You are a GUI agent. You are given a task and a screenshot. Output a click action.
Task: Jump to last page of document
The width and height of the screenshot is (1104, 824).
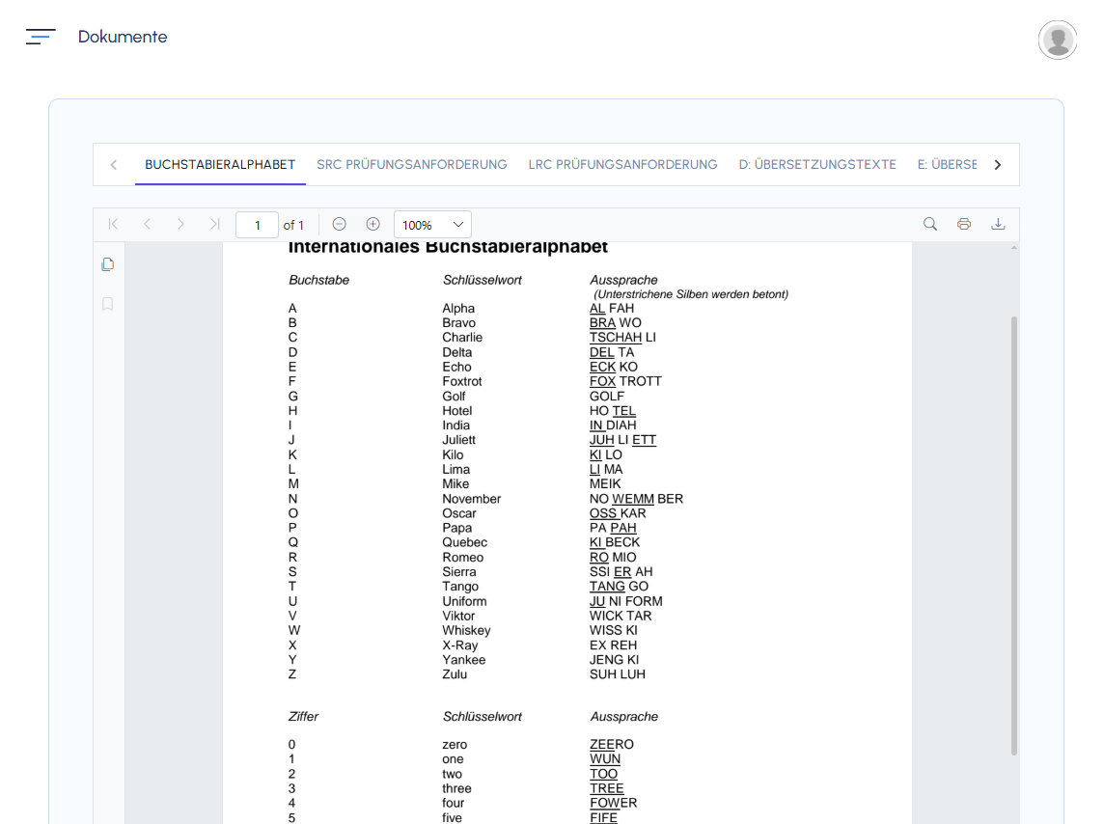pyautogui.click(x=215, y=225)
